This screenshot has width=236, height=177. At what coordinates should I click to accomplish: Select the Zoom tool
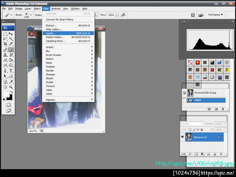point(11,87)
